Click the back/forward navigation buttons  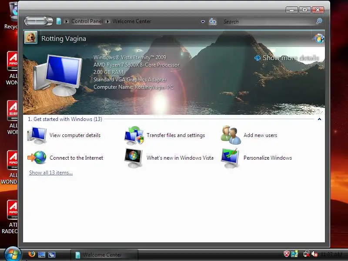tap(38, 21)
